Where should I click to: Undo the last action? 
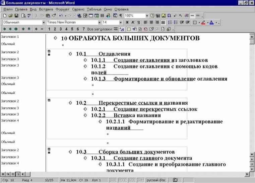[61, 16]
